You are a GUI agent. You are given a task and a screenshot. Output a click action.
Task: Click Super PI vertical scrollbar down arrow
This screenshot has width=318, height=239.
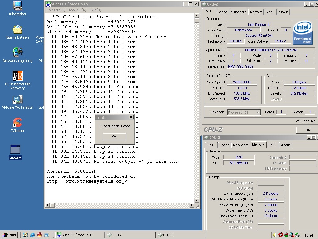click(197, 200)
